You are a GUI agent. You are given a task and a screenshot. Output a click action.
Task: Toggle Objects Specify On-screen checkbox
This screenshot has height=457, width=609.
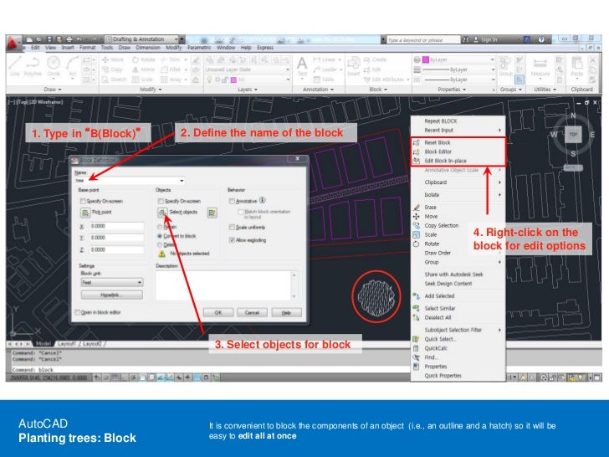(161, 201)
